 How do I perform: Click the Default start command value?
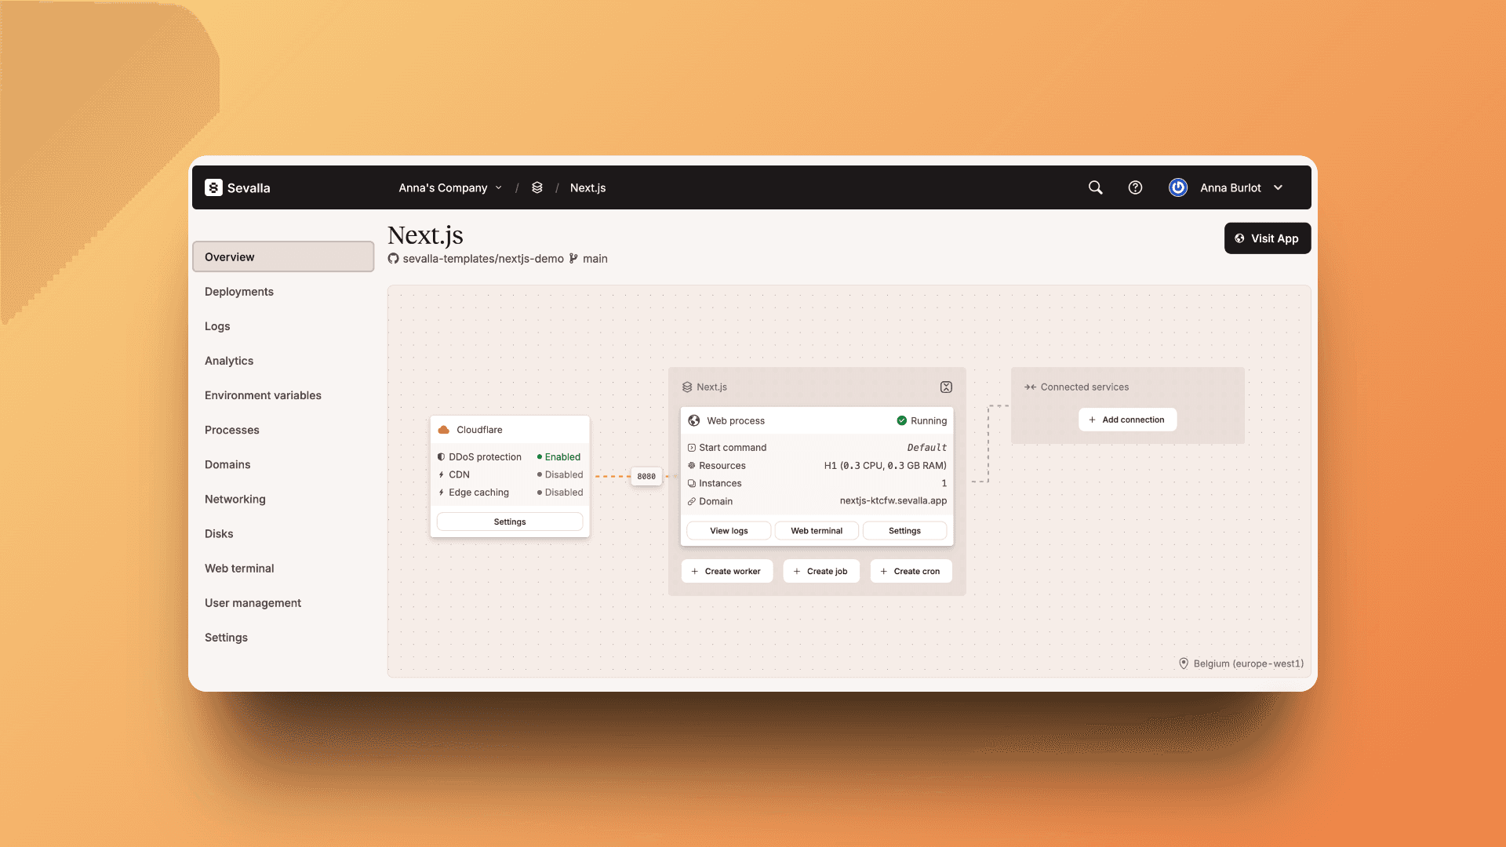927,448
